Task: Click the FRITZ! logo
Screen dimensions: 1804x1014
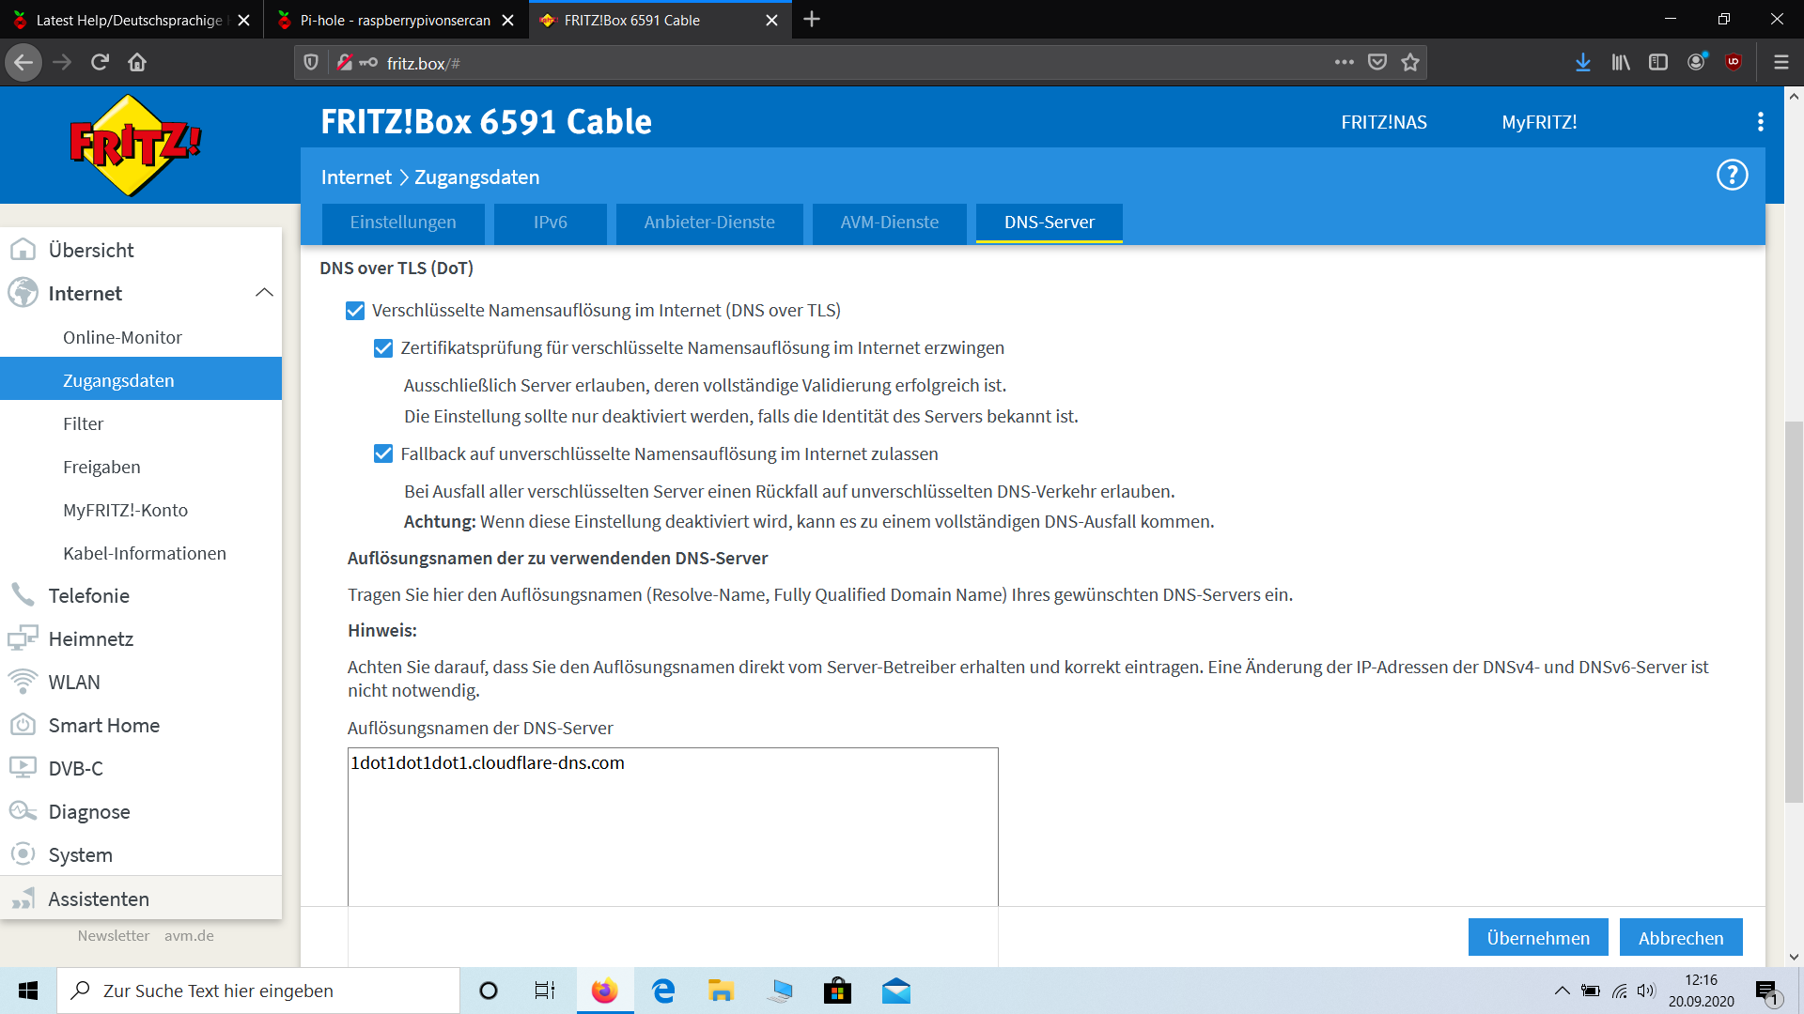Action: (135, 146)
